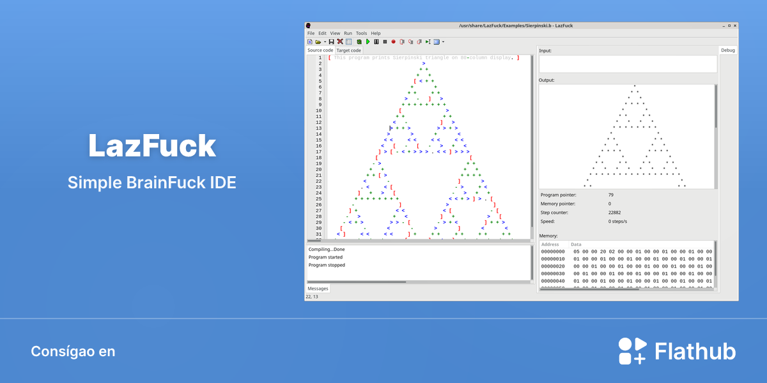767x383 pixels.
Task: Click inside the Input text field
Action: (628, 64)
